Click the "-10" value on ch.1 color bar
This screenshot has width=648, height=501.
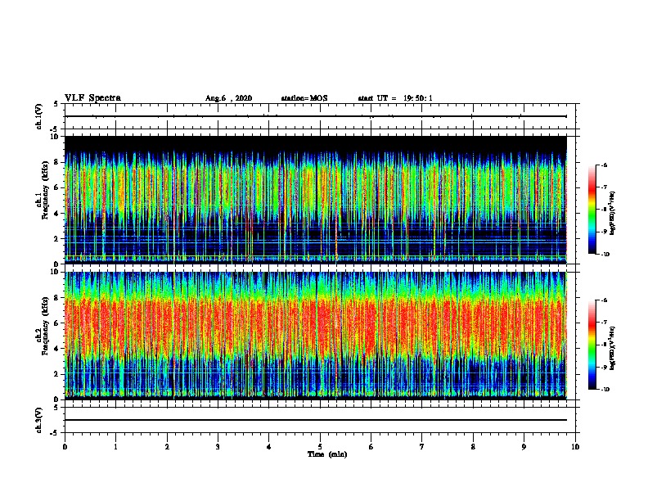(605, 255)
